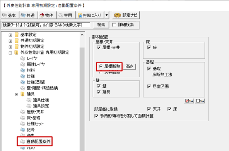Toggle the 天井 checkbox under 部屋毎に登録
The image size is (229, 151).
click(x=149, y=109)
